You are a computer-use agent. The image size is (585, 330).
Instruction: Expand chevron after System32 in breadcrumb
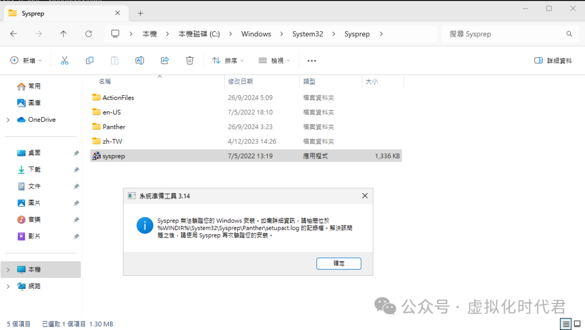[334, 34]
